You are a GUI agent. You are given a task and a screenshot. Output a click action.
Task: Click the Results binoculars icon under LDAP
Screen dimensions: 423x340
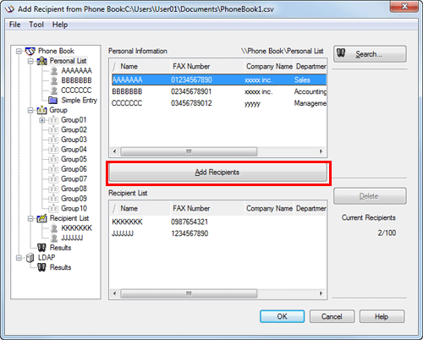pos(41,267)
